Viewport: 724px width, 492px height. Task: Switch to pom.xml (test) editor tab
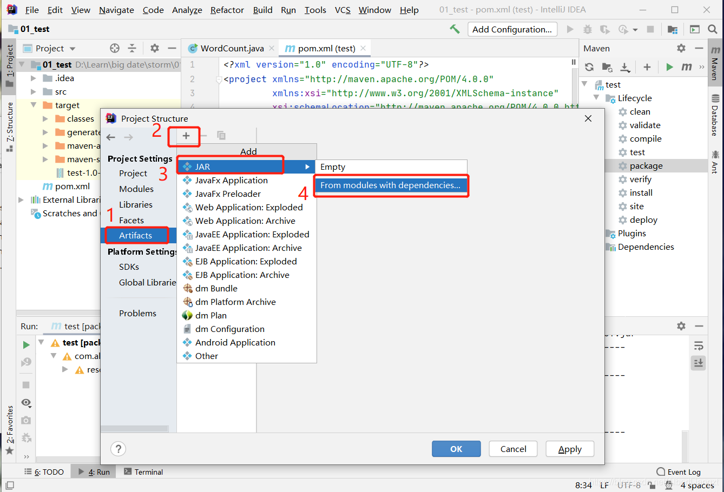326,48
